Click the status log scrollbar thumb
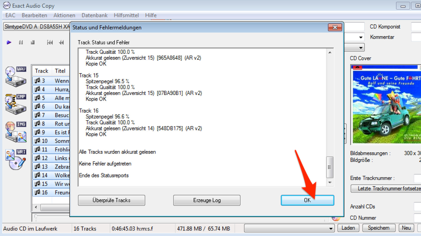Viewport: 421px width, 236px height. click(x=330, y=167)
